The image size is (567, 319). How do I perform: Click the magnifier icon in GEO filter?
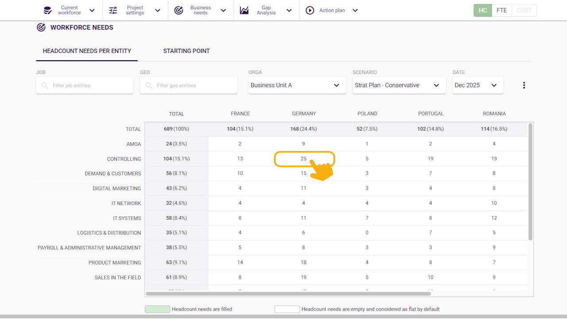coord(149,86)
